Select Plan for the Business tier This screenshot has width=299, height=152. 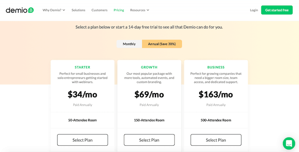coord(216,140)
